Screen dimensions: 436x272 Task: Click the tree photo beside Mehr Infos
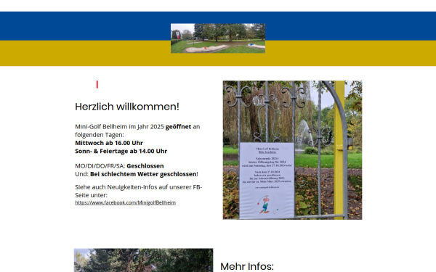143,260
